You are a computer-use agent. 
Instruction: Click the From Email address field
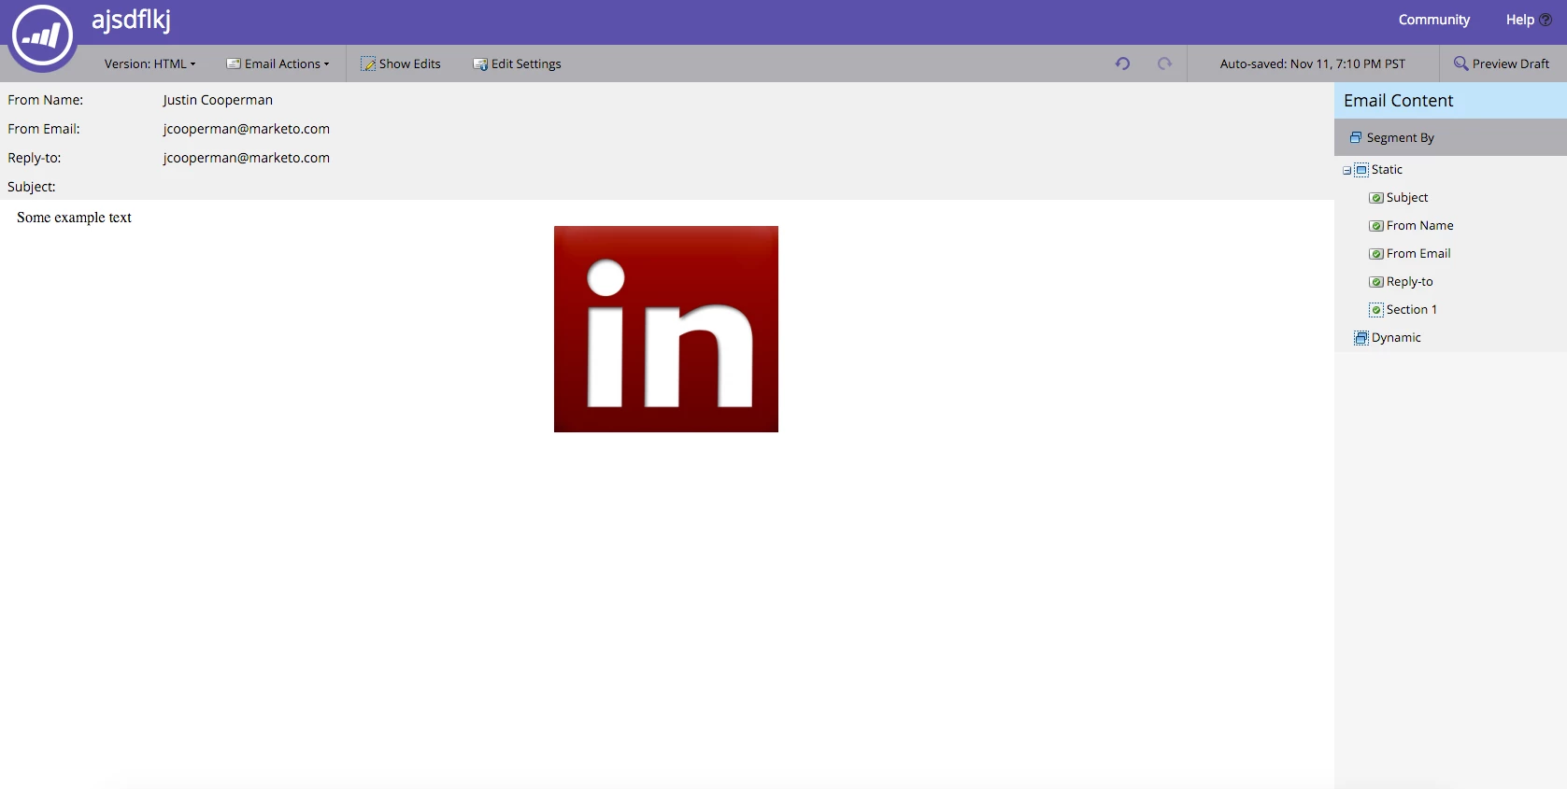coord(246,129)
